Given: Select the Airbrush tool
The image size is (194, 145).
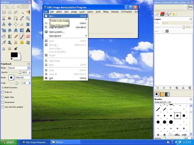Looking at the screenshot, I should (x=4, y=42).
